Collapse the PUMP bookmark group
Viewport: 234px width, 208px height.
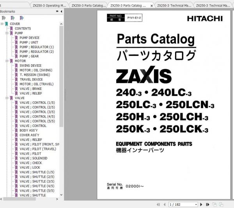coord(7,33)
